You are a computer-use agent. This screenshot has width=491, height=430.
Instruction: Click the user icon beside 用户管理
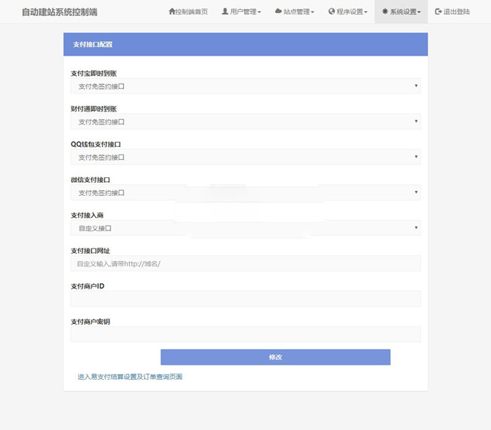coord(225,12)
